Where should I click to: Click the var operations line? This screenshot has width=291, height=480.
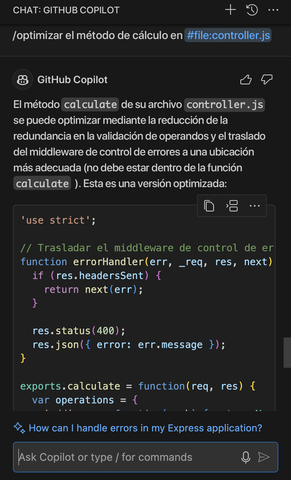85,400
